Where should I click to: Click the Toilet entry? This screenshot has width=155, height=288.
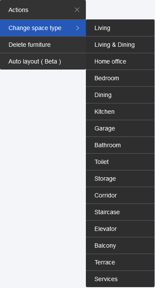[120, 162]
